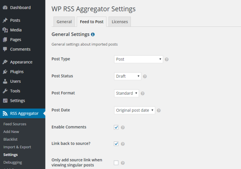
Task: Click the 'Link back to source?' label
Action: tap(71, 143)
